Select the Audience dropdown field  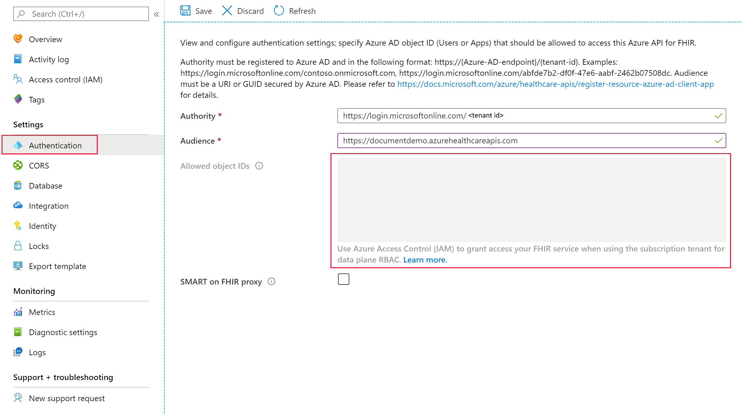(532, 141)
